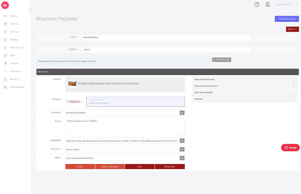
Task: Expand Especificação do Anúncio panel
Action: click(244, 86)
